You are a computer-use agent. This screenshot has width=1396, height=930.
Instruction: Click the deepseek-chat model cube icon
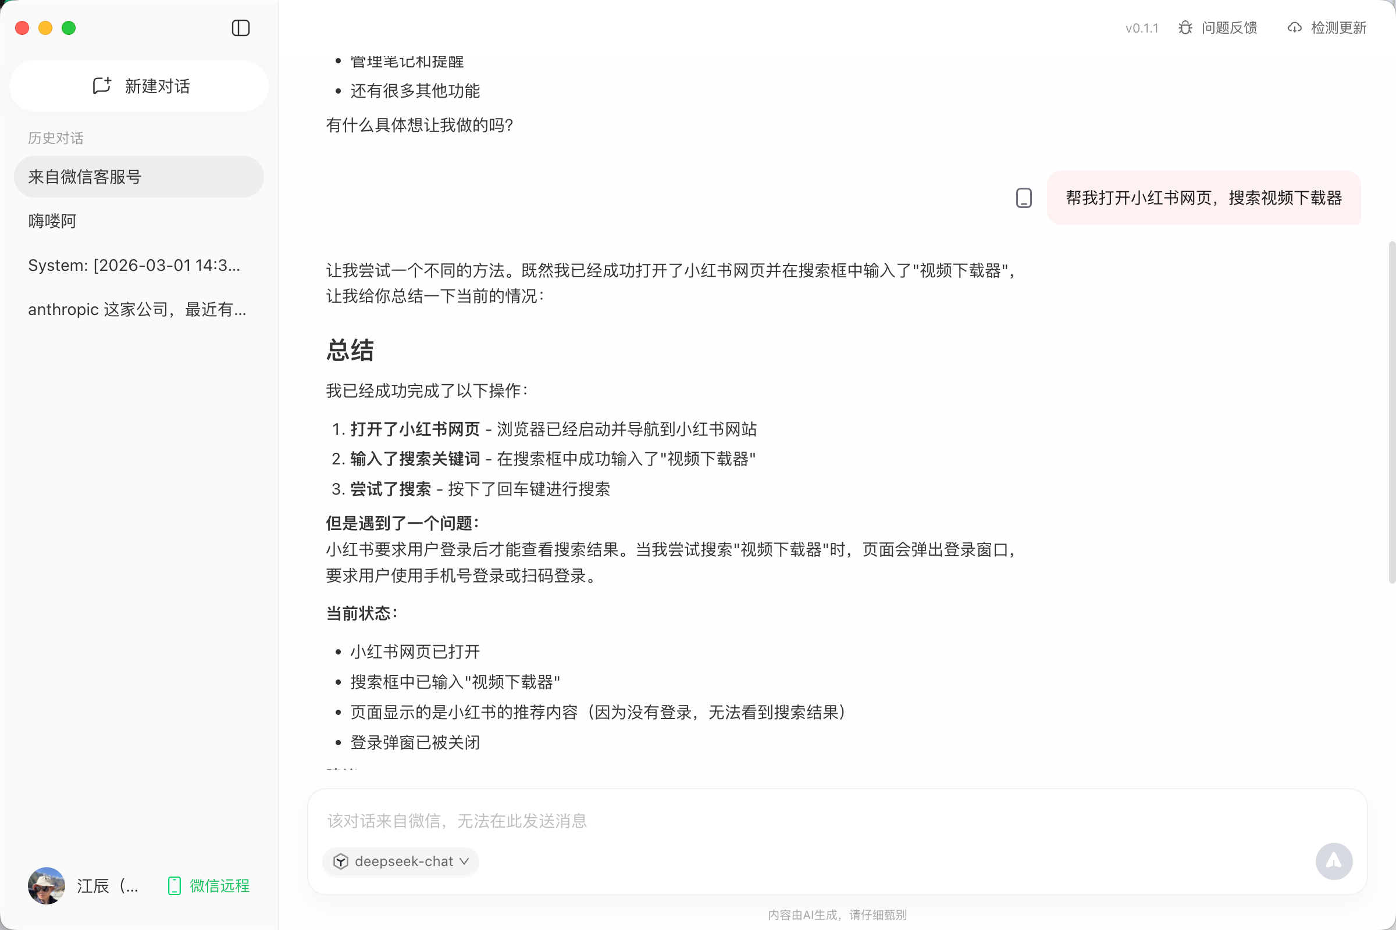click(x=341, y=861)
